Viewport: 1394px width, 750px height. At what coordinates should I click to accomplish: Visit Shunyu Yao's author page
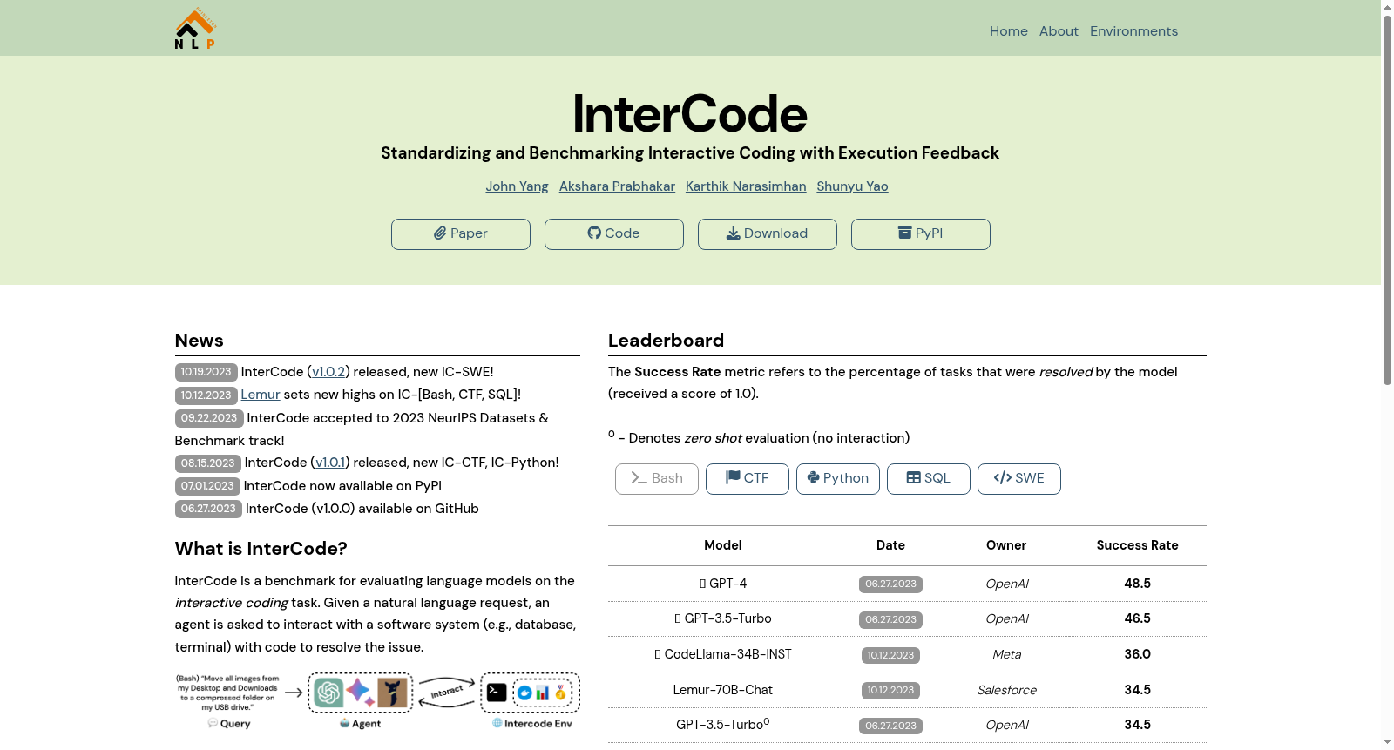(852, 186)
